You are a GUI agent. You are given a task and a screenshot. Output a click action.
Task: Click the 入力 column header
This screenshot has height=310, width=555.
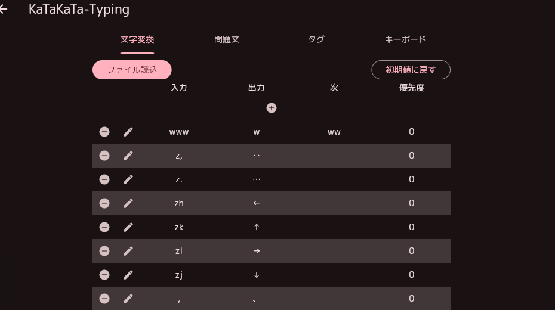pyautogui.click(x=179, y=88)
